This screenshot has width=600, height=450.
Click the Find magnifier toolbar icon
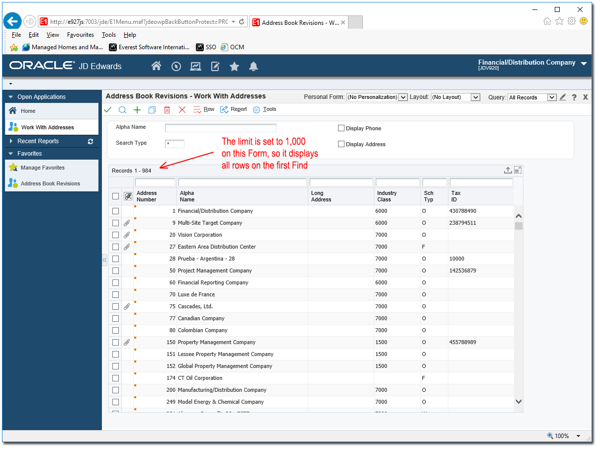(x=122, y=109)
